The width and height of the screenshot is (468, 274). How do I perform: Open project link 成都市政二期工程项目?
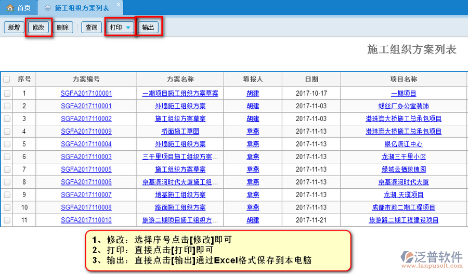[x=404, y=207]
